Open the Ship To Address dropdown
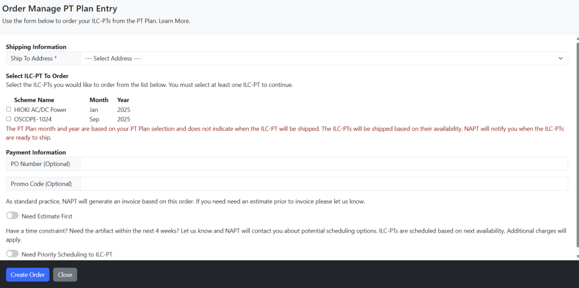Image resolution: width=579 pixels, height=288 pixels. point(324,58)
